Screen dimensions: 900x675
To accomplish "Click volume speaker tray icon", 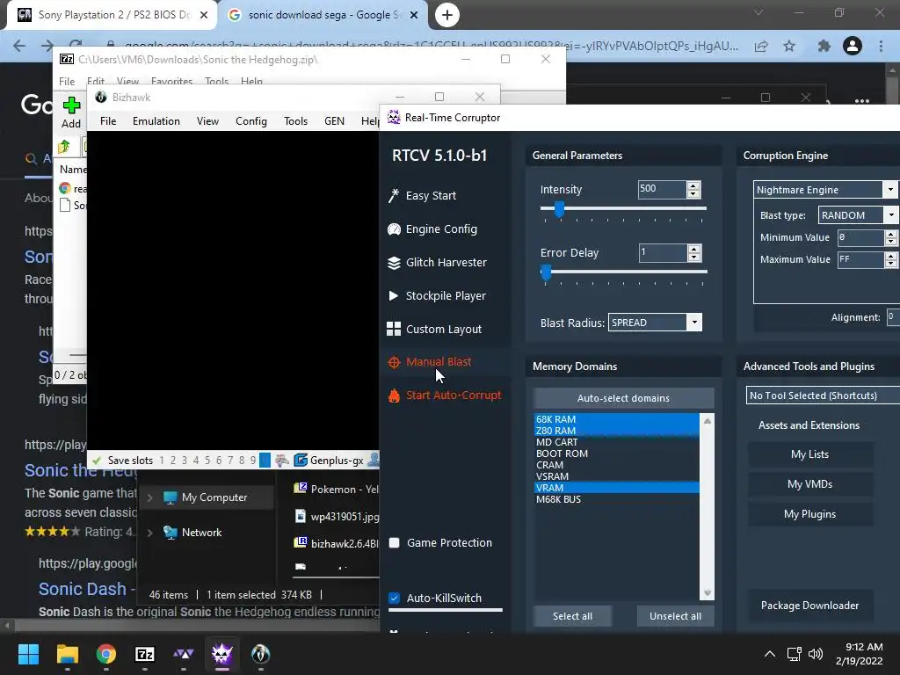I will point(815,654).
